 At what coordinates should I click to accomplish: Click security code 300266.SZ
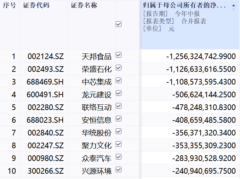(x=46, y=171)
